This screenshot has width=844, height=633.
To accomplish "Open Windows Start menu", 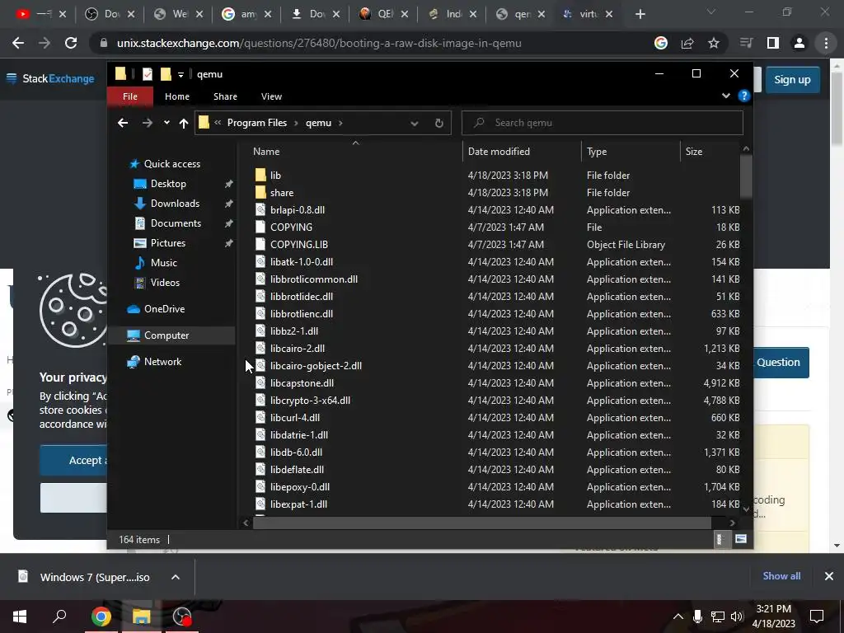I will 20,617.
